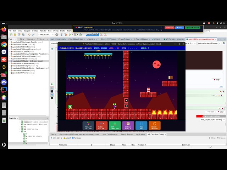Image resolution: width=227 pixels, height=170 pixels.
Task: Launch Google Chrome from the dock
Action: pos(4,44)
